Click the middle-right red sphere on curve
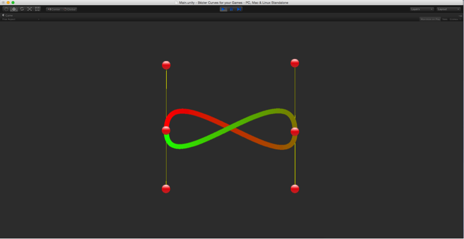The image size is (464, 239). tap(295, 132)
